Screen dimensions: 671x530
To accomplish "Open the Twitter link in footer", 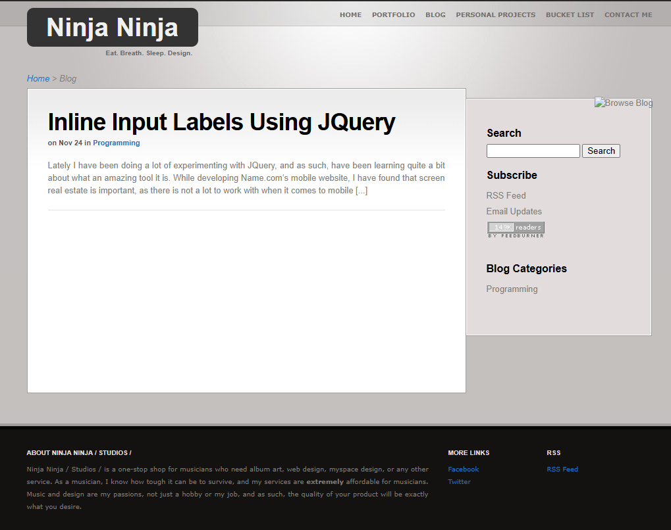I will click(x=459, y=482).
